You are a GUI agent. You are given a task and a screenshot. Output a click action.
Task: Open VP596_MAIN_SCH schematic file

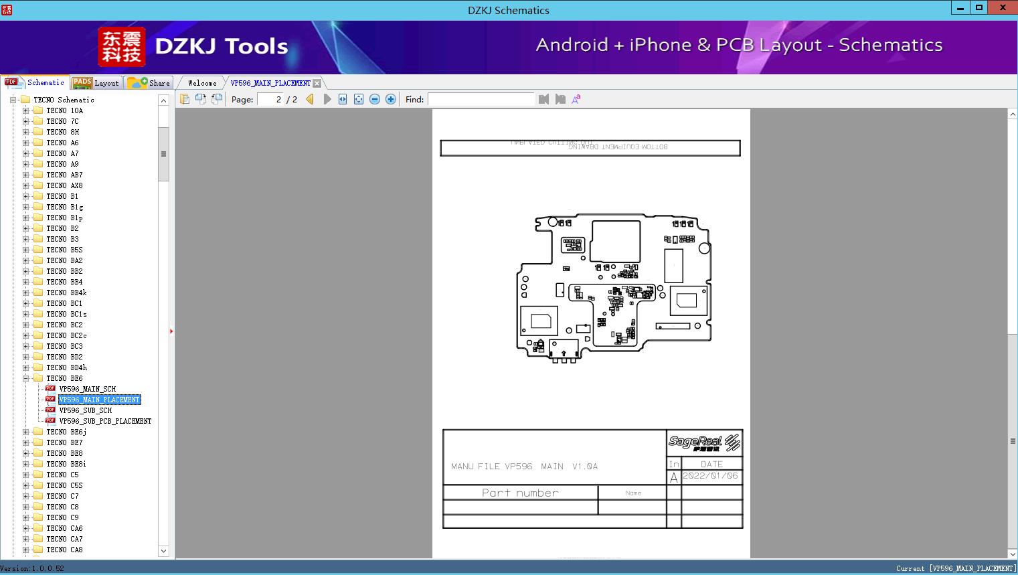point(88,389)
